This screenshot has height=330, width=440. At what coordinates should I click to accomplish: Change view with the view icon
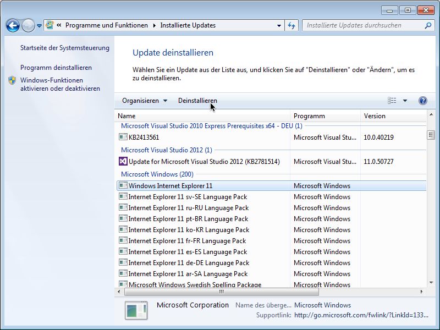click(x=392, y=101)
